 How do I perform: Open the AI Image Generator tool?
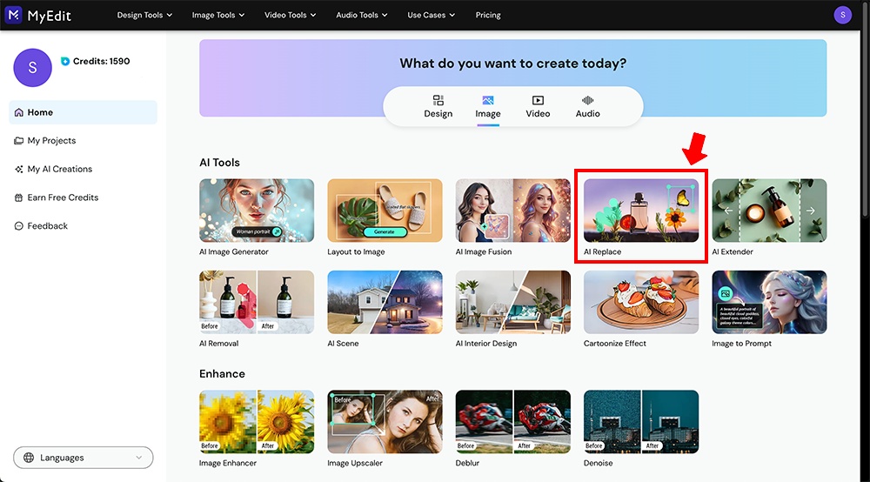pyautogui.click(x=257, y=211)
